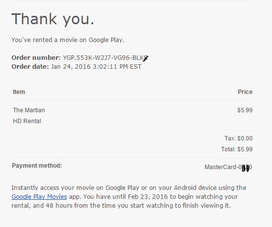This screenshot has width=272, height=227.
Task: Click the "48 hours" rental terms sentence
Action: point(121,206)
